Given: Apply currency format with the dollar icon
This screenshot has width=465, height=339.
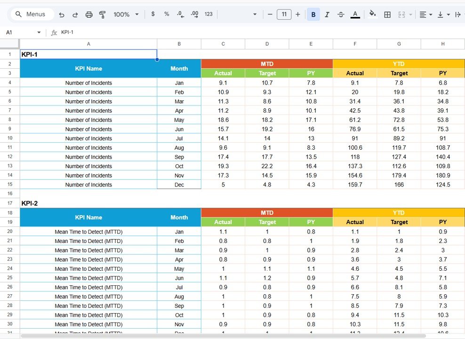Looking at the screenshot, I should click(152, 14).
